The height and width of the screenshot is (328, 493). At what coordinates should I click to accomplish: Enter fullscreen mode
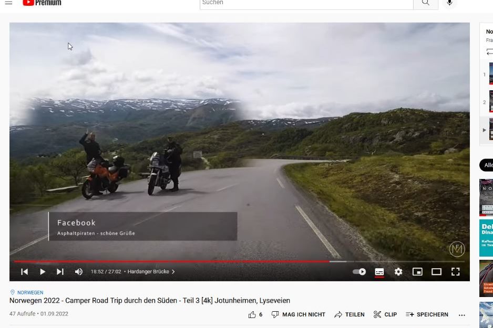pyautogui.click(x=456, y=272)
